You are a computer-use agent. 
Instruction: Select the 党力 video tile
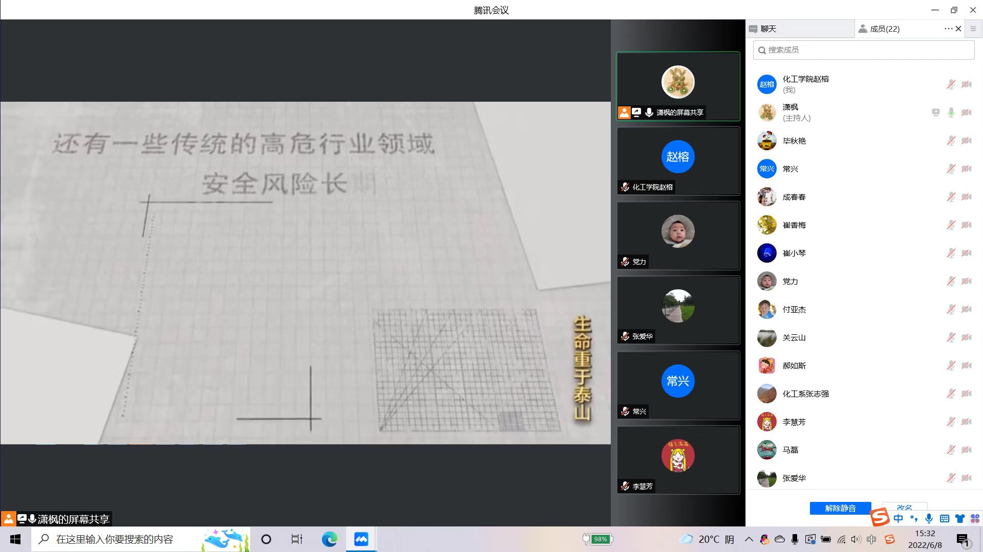678,236
